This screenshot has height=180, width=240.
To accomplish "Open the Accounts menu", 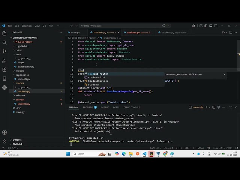I will (4, 132).
